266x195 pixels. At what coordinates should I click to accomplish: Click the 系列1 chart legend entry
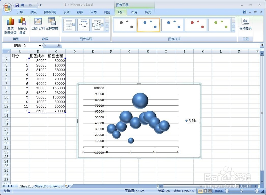[191, 121]
